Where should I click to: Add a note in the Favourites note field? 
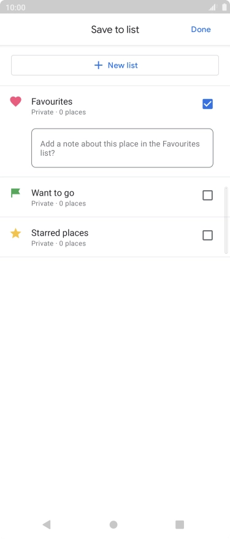tap(123, 148)
